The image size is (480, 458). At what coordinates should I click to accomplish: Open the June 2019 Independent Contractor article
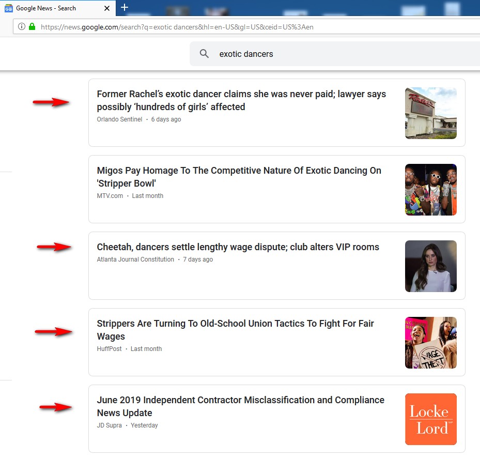click(240, 406)
